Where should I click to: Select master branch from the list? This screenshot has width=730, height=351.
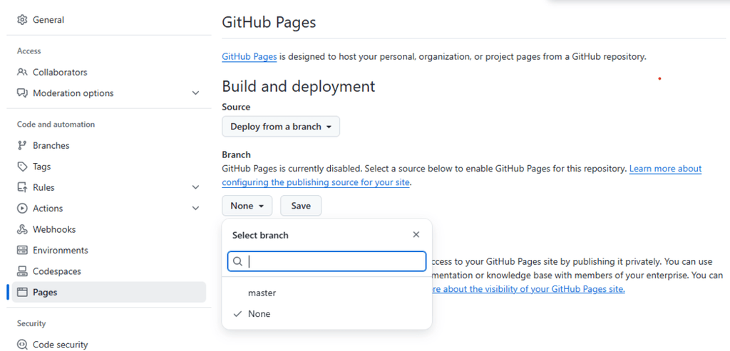pyautogui.click(x=262, y=293)
